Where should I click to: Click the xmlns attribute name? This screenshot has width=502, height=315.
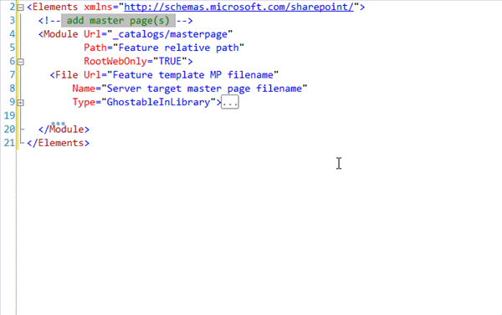tap(98, 7)
